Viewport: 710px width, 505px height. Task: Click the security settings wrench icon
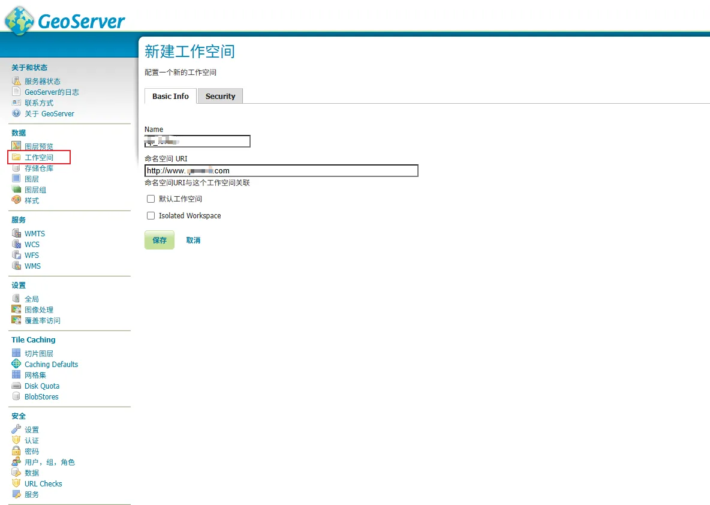point(16,429)
